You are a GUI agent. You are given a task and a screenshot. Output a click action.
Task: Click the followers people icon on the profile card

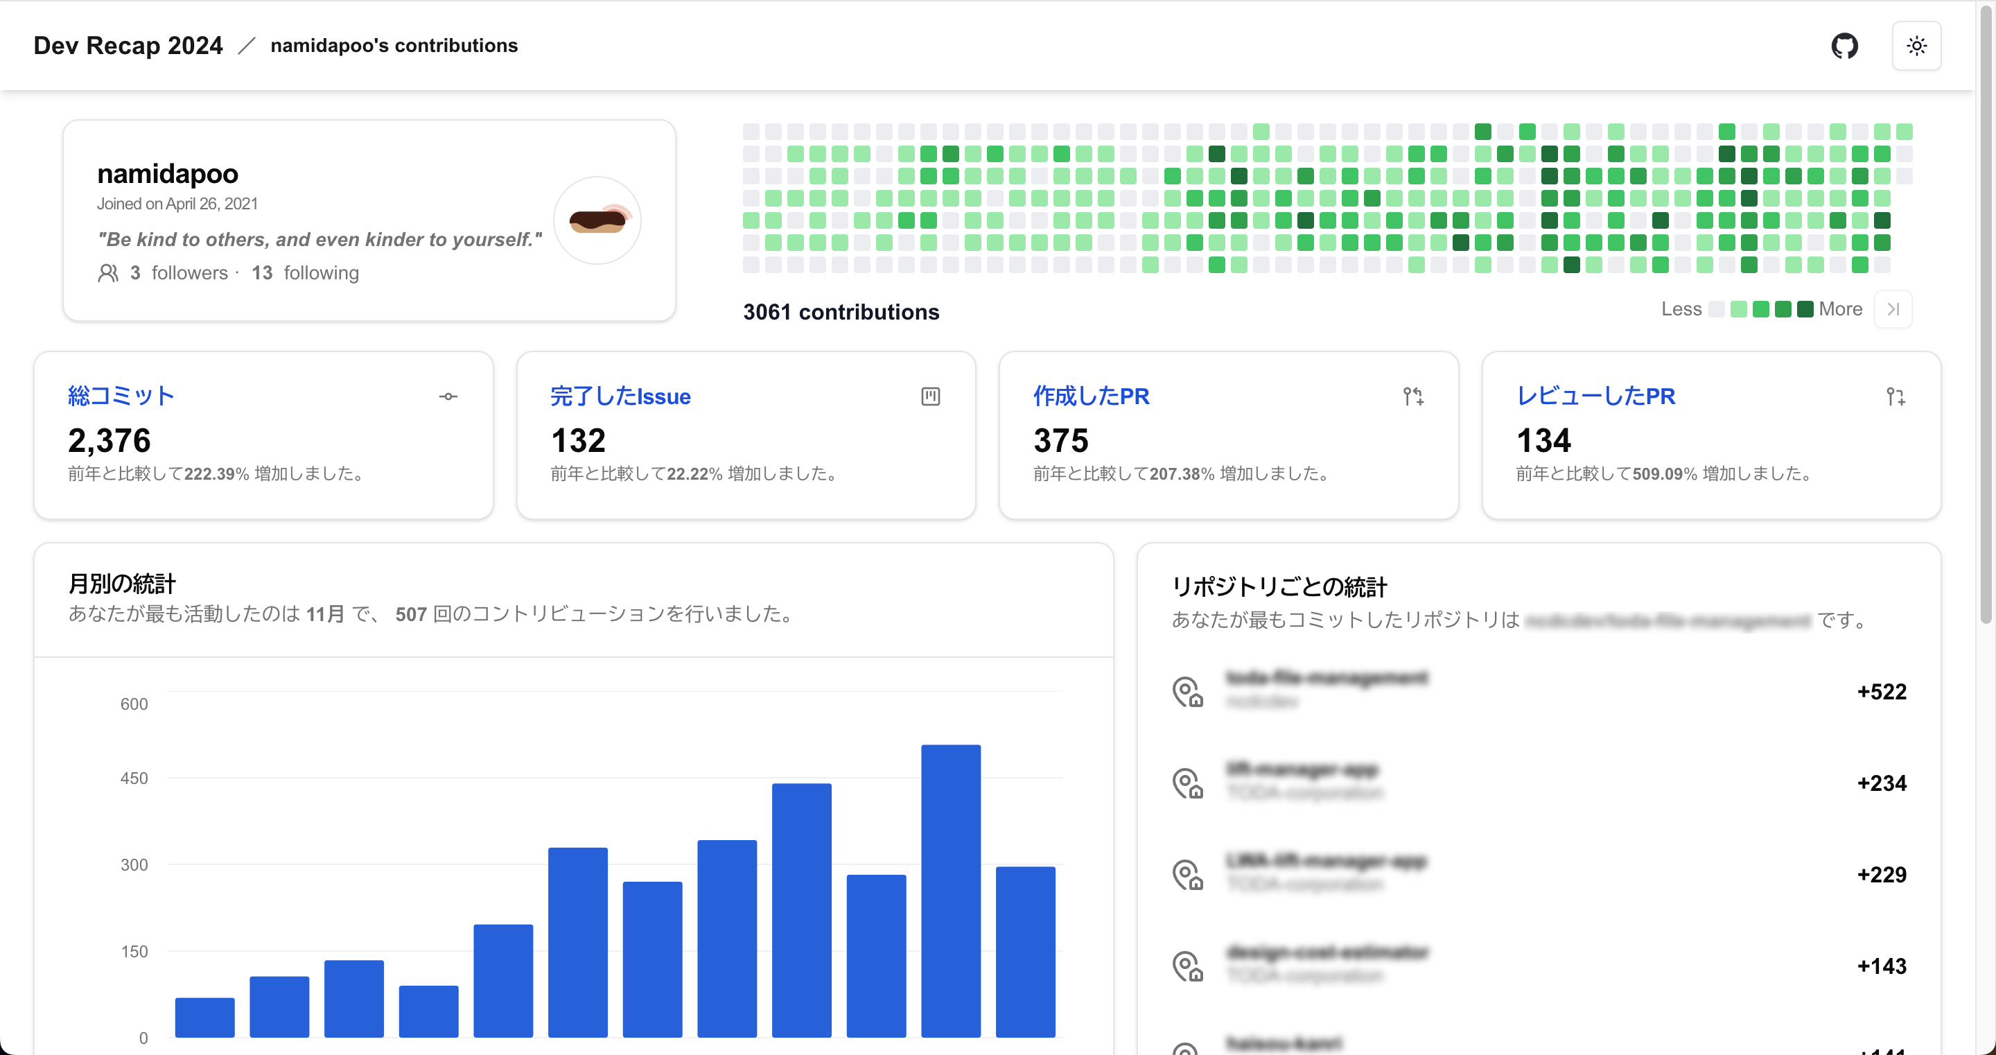click(109, 272)
